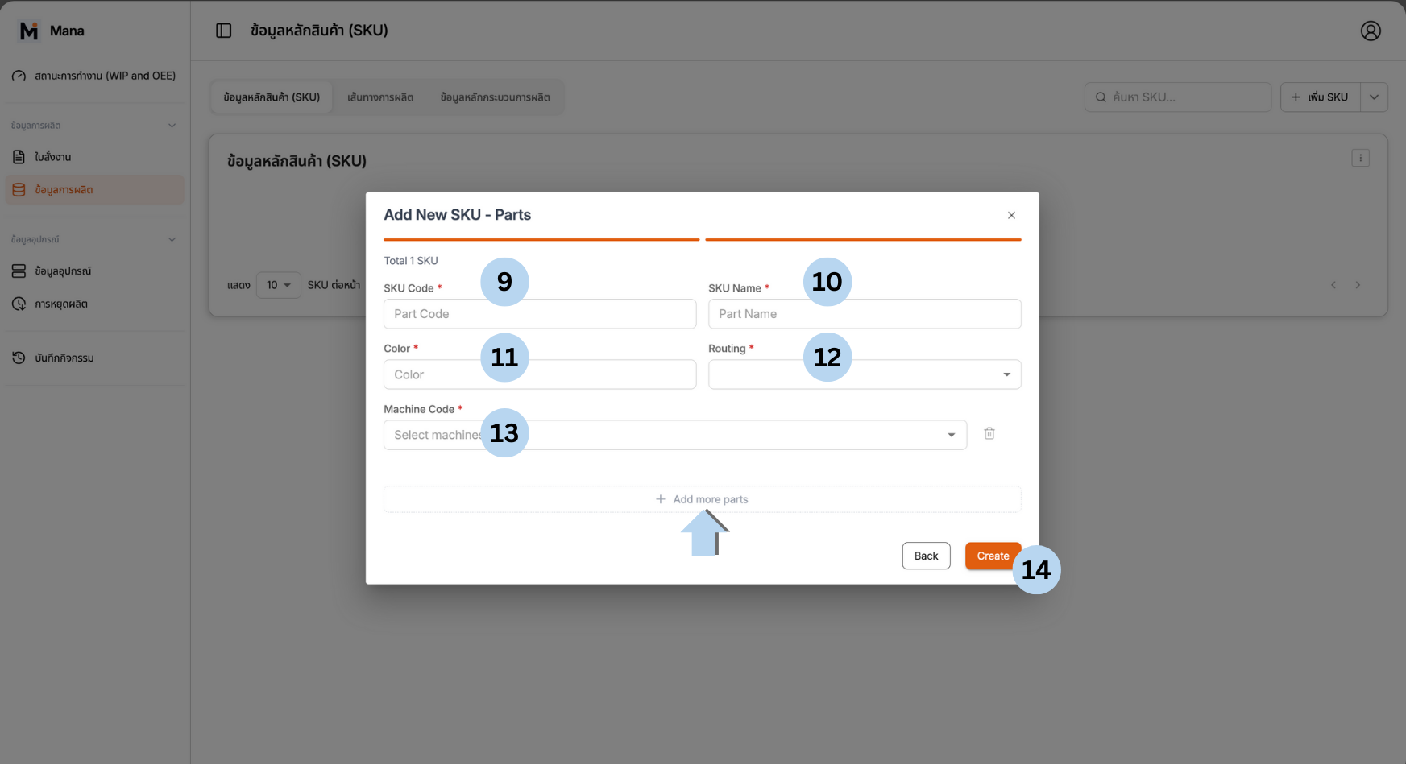
Task: Click Add more parts
Action: click(x=701, y=498)
